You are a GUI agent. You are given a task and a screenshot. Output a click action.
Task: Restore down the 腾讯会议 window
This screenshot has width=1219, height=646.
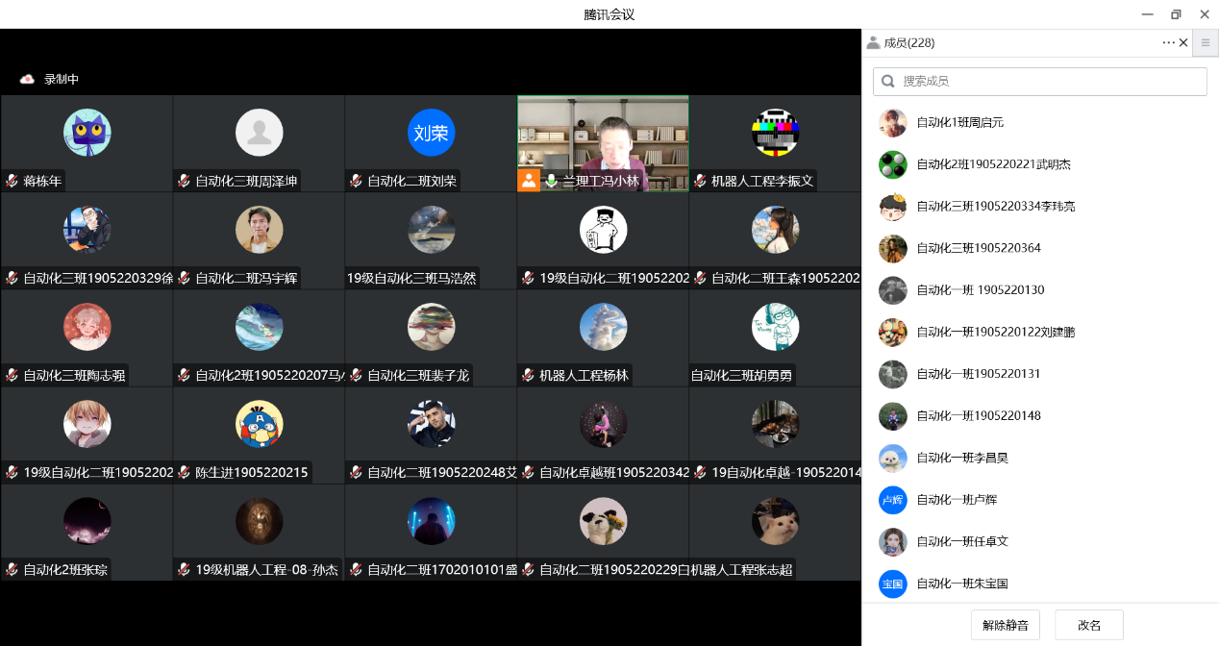pyautogui.click(x=1175, y=14)
